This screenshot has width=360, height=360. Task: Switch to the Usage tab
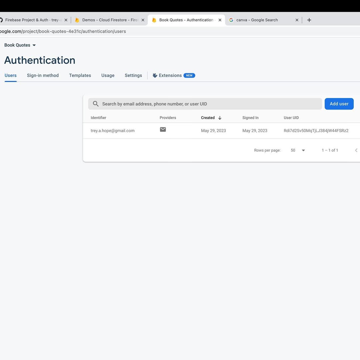click(x=108, y=76)
